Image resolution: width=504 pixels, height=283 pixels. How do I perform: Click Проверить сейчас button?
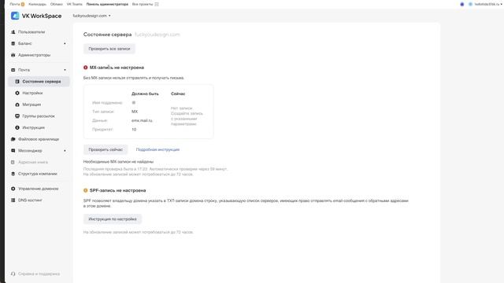coord(106,149)
